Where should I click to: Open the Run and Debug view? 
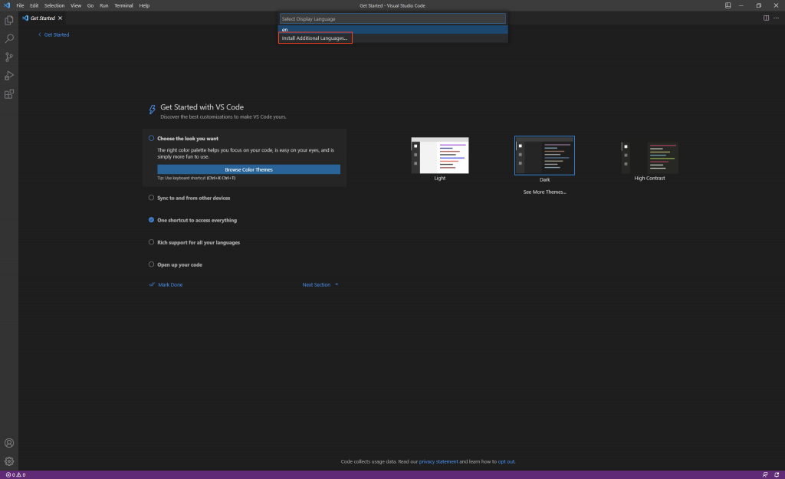[x=9, y=76]
